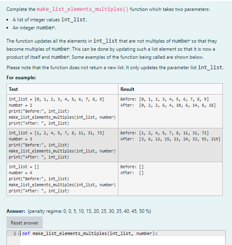The width and height of the screenshot is (232, 245).
Task: Click 'int_list = []' in third test
Action: point(24,167)
